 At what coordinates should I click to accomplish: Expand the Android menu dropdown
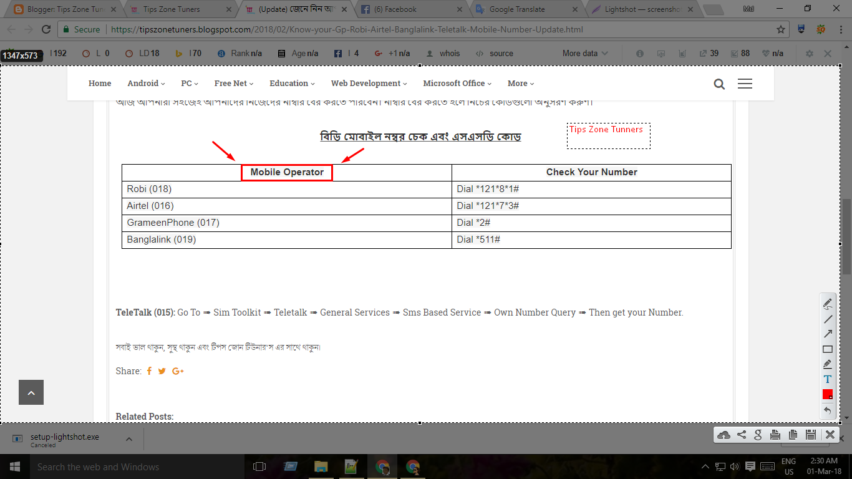(146, 83)
